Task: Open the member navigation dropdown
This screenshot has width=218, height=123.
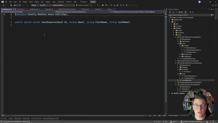Action: (x=137, y=12)
